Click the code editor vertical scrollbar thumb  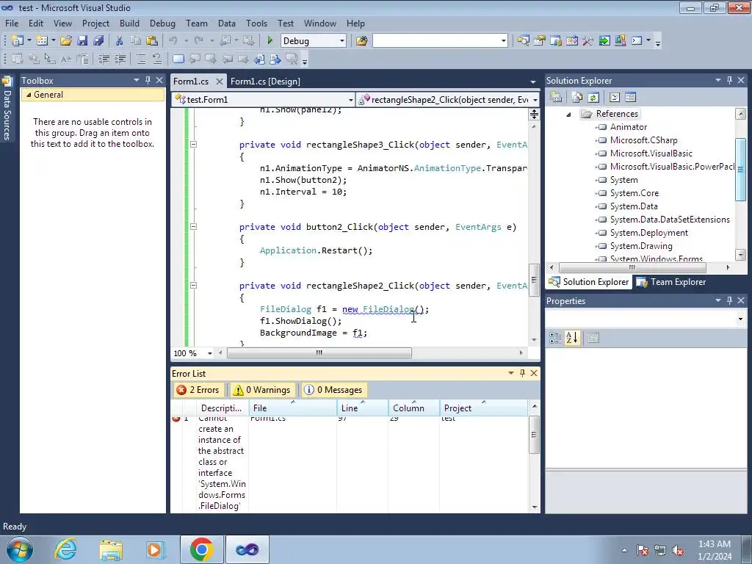[534, 280]
